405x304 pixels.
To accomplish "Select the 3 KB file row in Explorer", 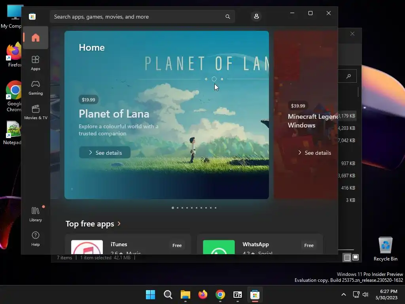I will pos(348,200).
